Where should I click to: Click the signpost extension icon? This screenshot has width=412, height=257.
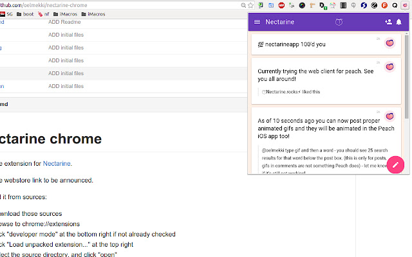312,5
